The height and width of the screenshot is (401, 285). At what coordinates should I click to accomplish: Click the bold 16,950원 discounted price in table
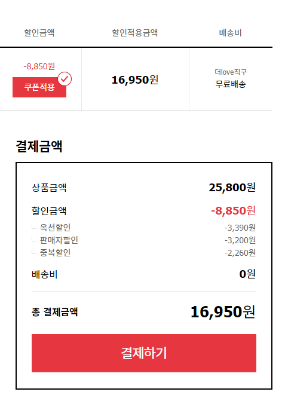(x=135, y=80)
